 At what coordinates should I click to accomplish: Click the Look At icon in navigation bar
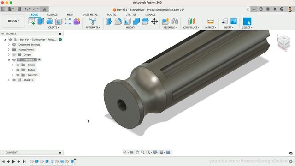(x=132, y=152)
